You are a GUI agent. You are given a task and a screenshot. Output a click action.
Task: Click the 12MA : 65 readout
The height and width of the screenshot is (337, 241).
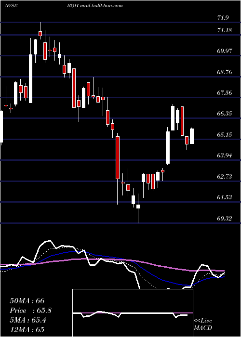tap(27, 329)
